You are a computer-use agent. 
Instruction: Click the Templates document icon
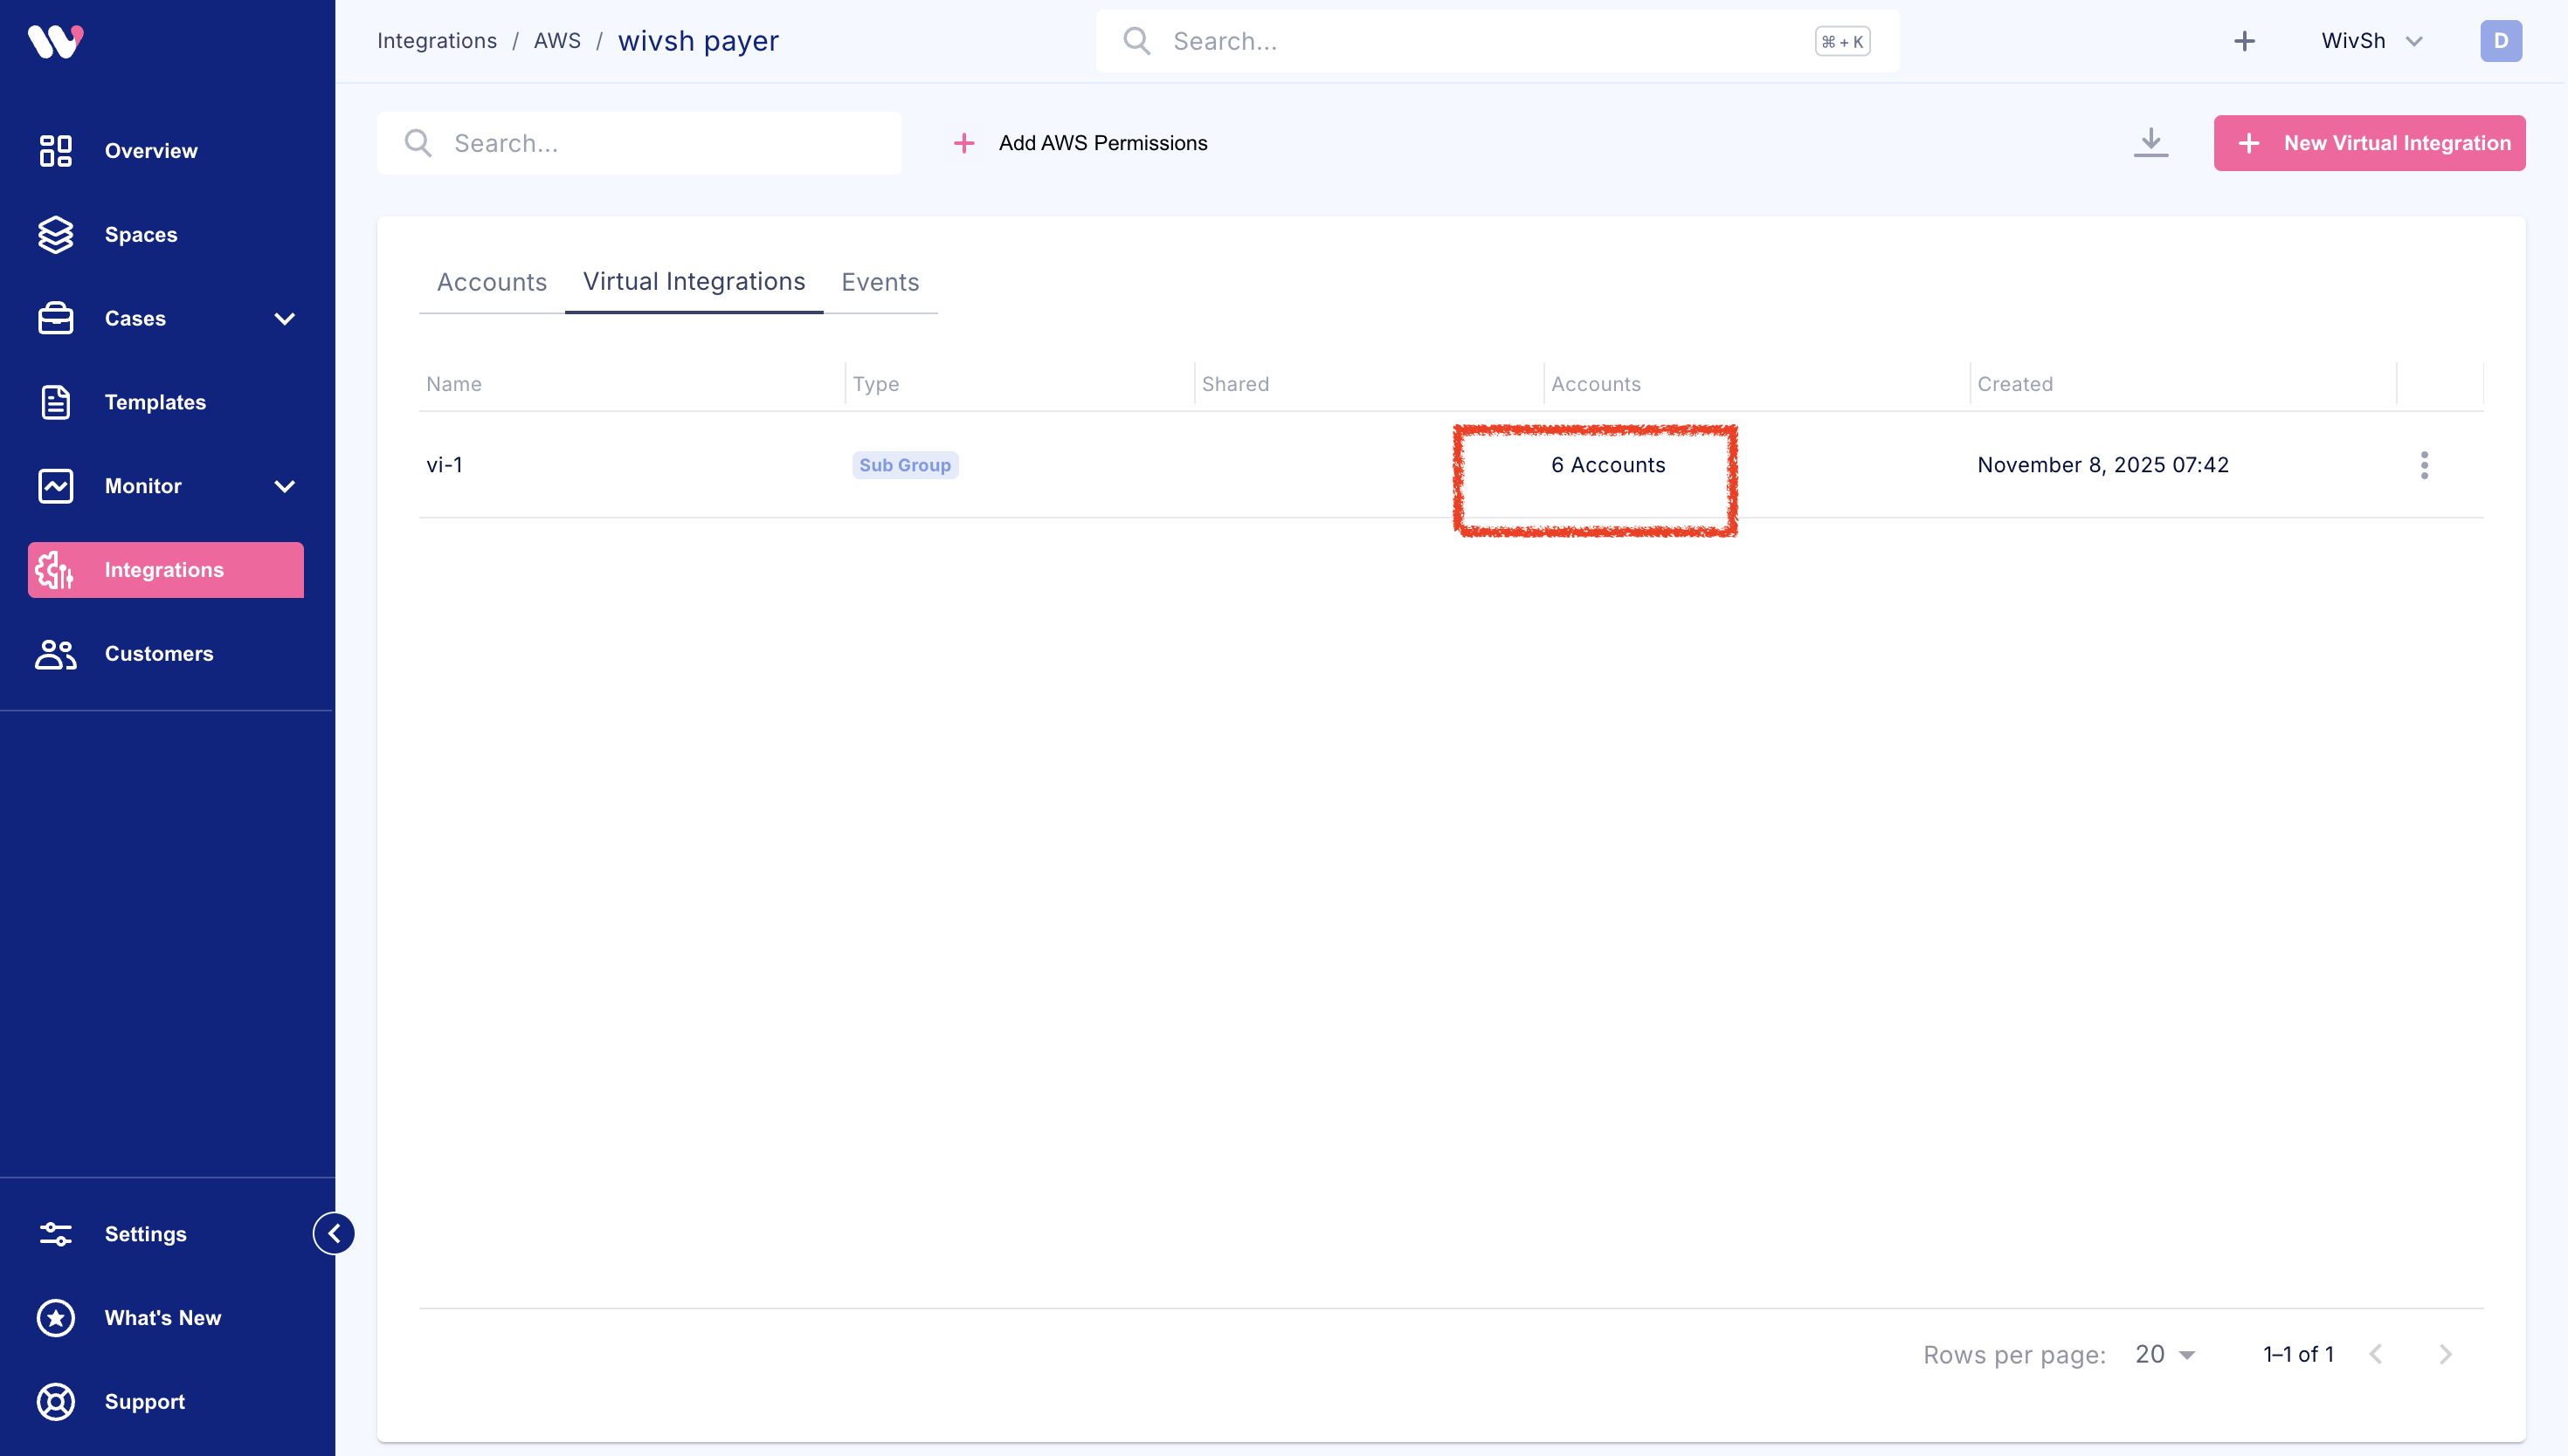(55, 402)
